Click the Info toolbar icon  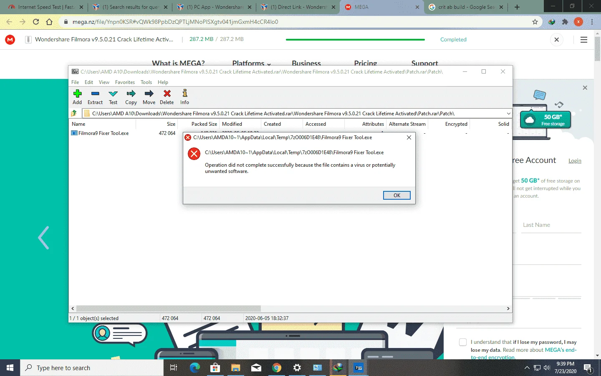coord(184,97)
